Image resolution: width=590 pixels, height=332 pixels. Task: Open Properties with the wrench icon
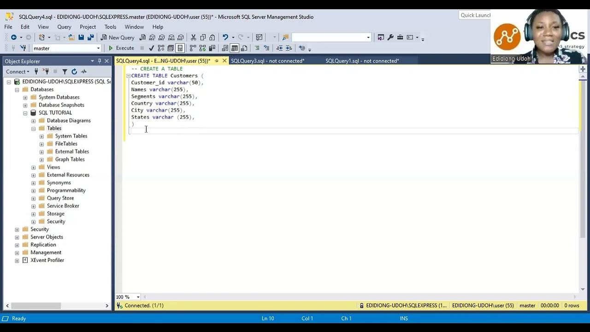[390, 37]
